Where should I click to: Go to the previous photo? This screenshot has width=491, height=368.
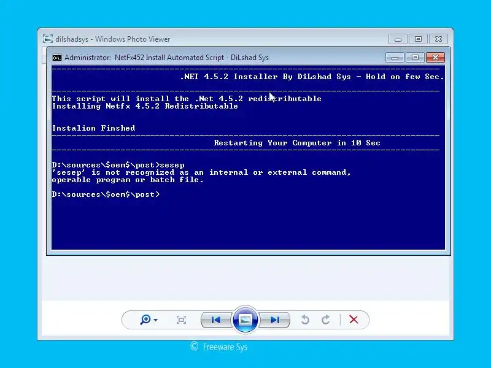click(x=217, y=320)
